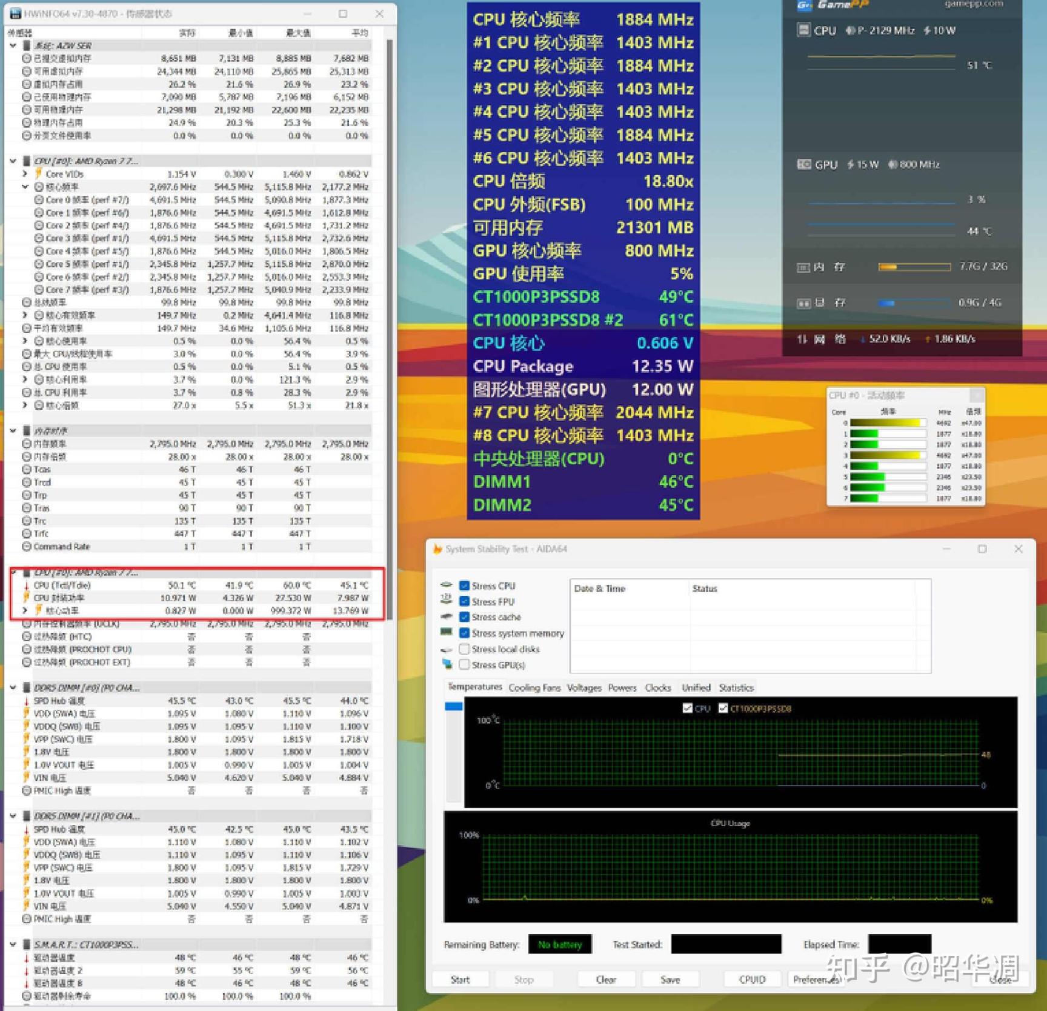Click the Status column header in AIDA64 log

(x=705, y=589)
